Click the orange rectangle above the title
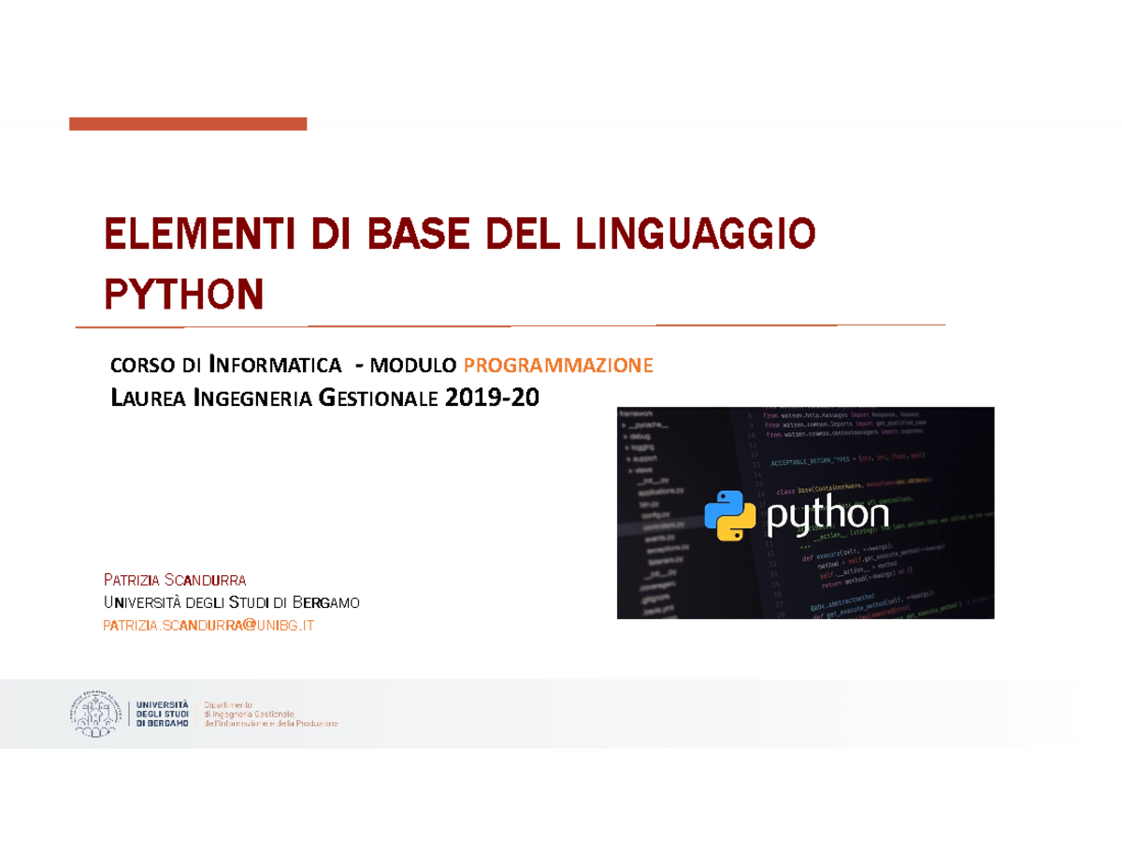 pos(187,122)
